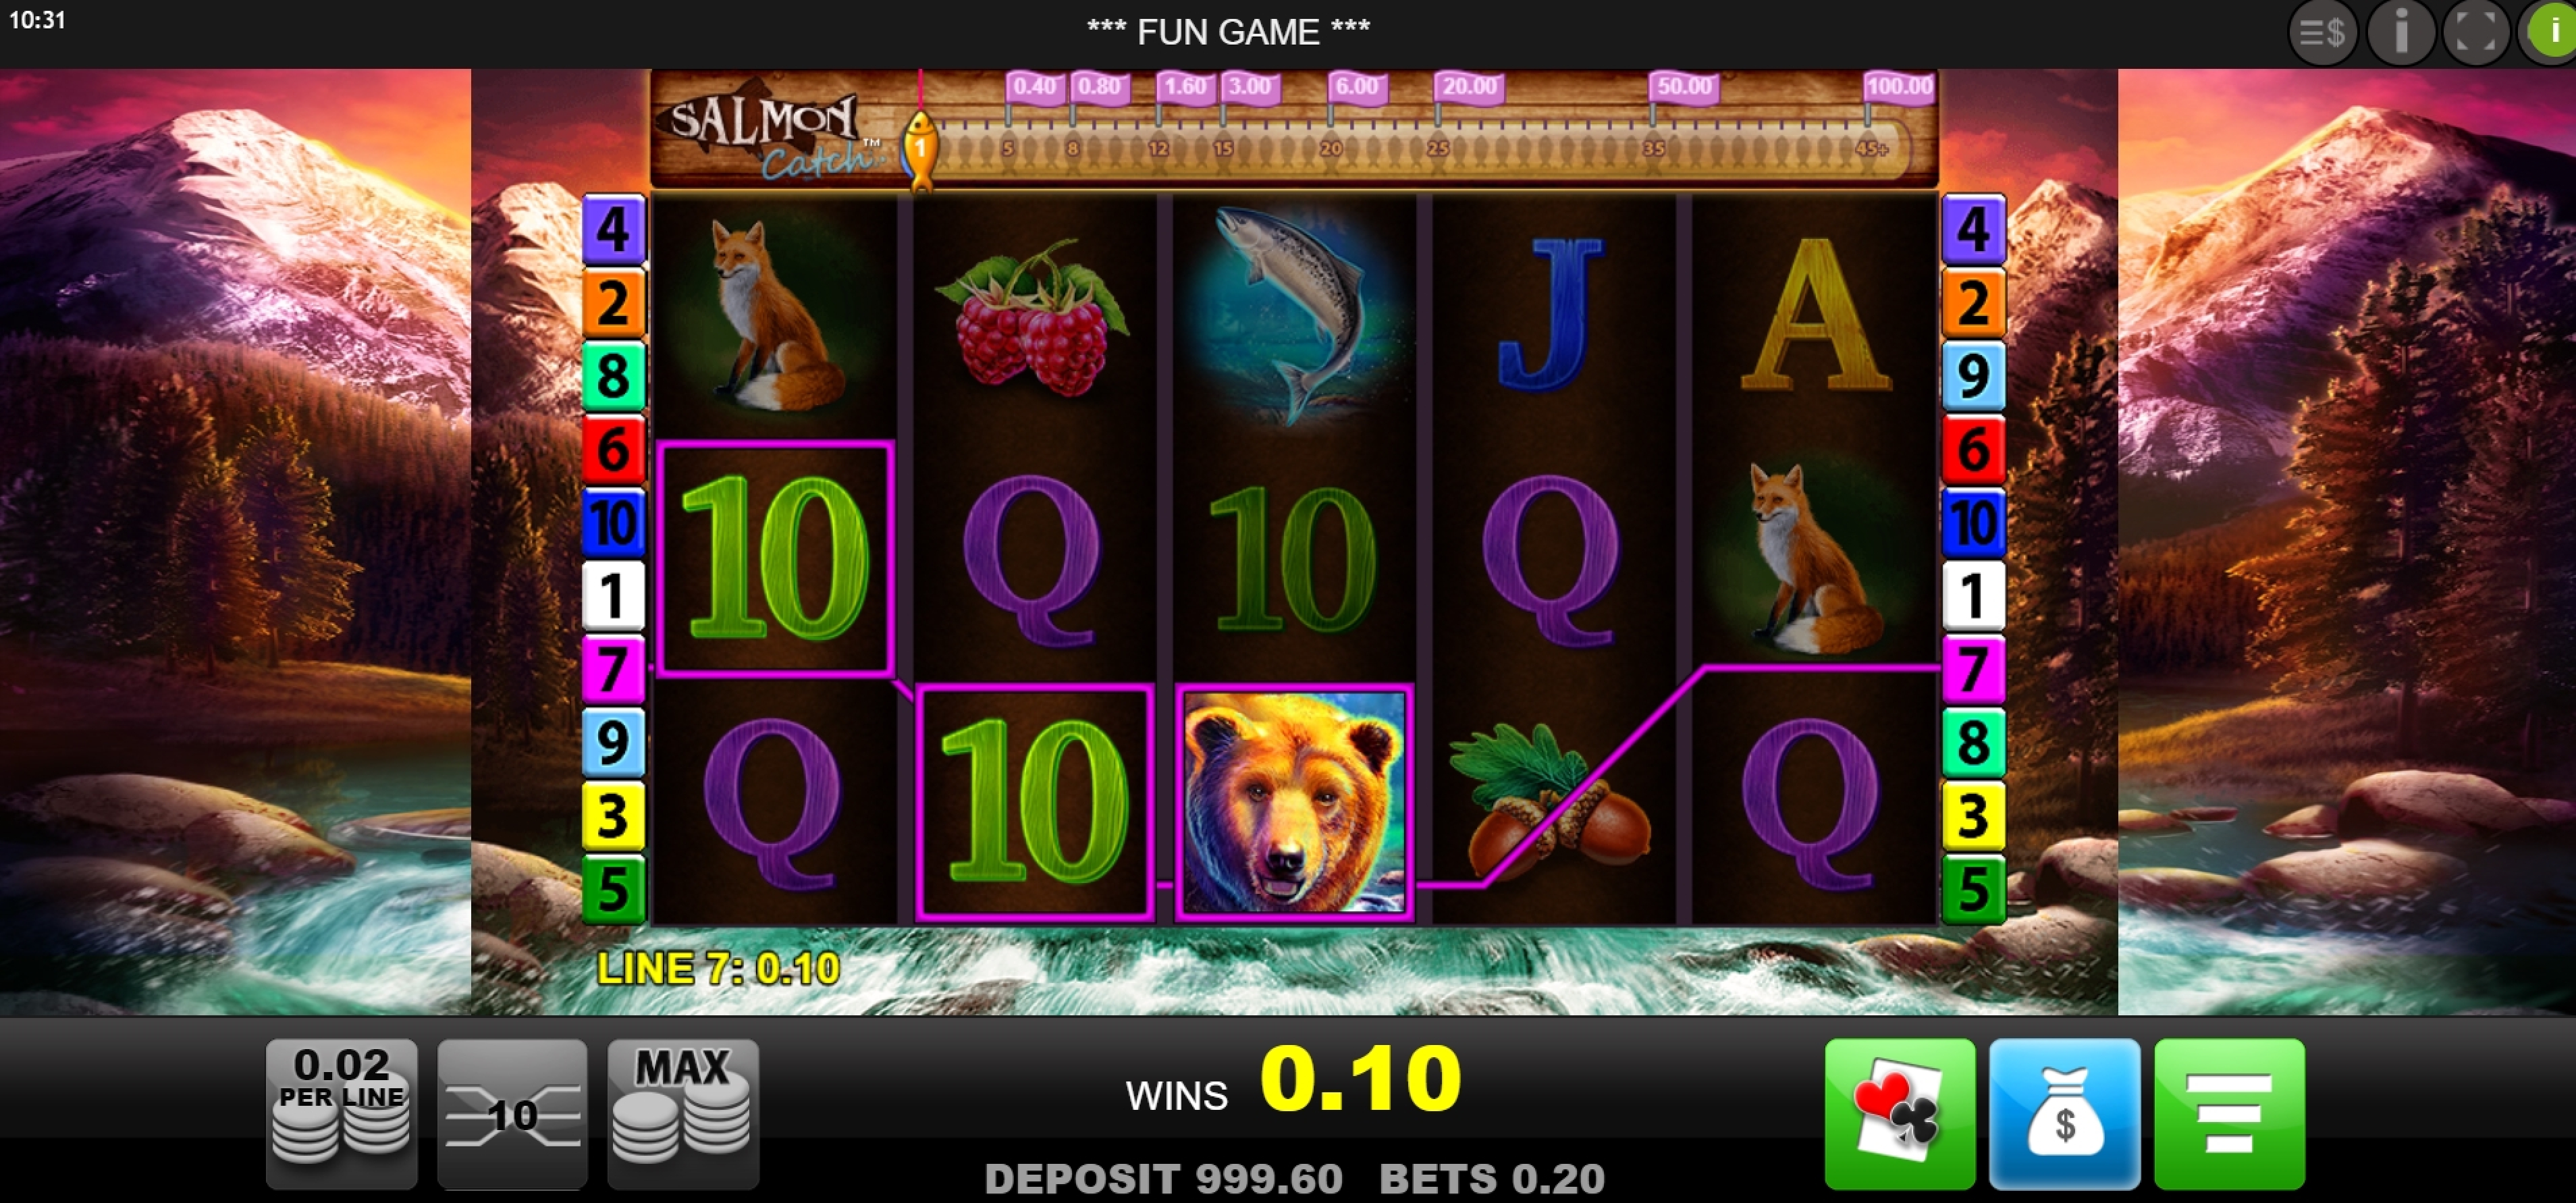This screenshot has height=1203, width=2576.
Task: Show game info with the gray i icon
Action: pos(2400,33)
